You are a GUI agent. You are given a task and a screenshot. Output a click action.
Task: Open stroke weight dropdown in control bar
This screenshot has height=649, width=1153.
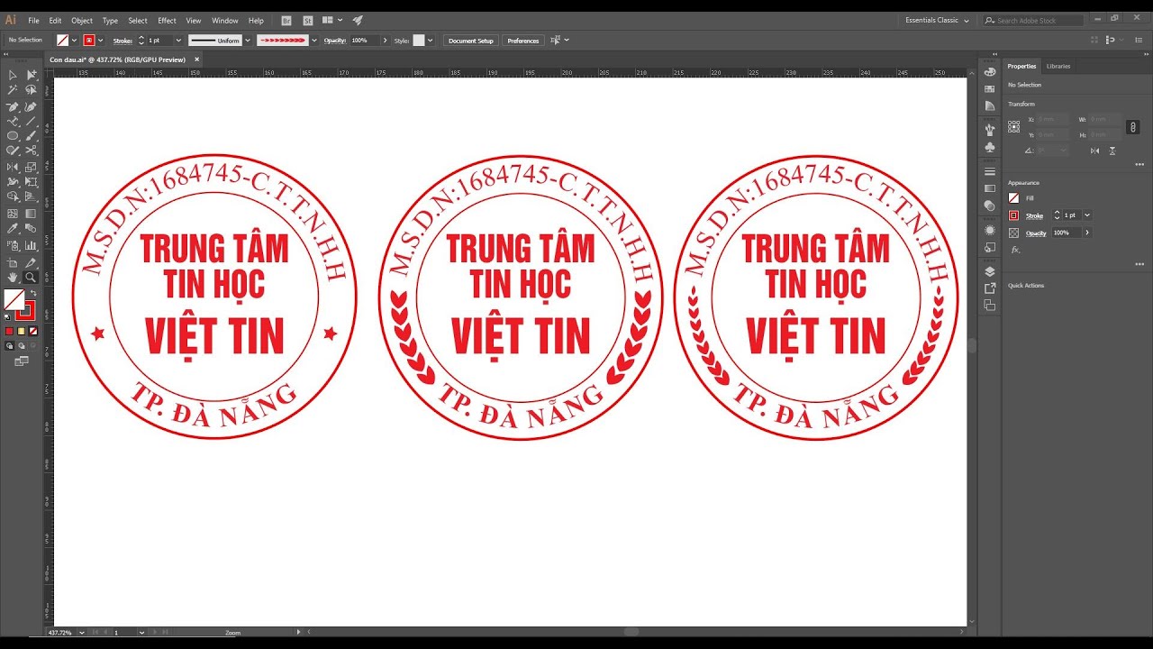(178, 41)
